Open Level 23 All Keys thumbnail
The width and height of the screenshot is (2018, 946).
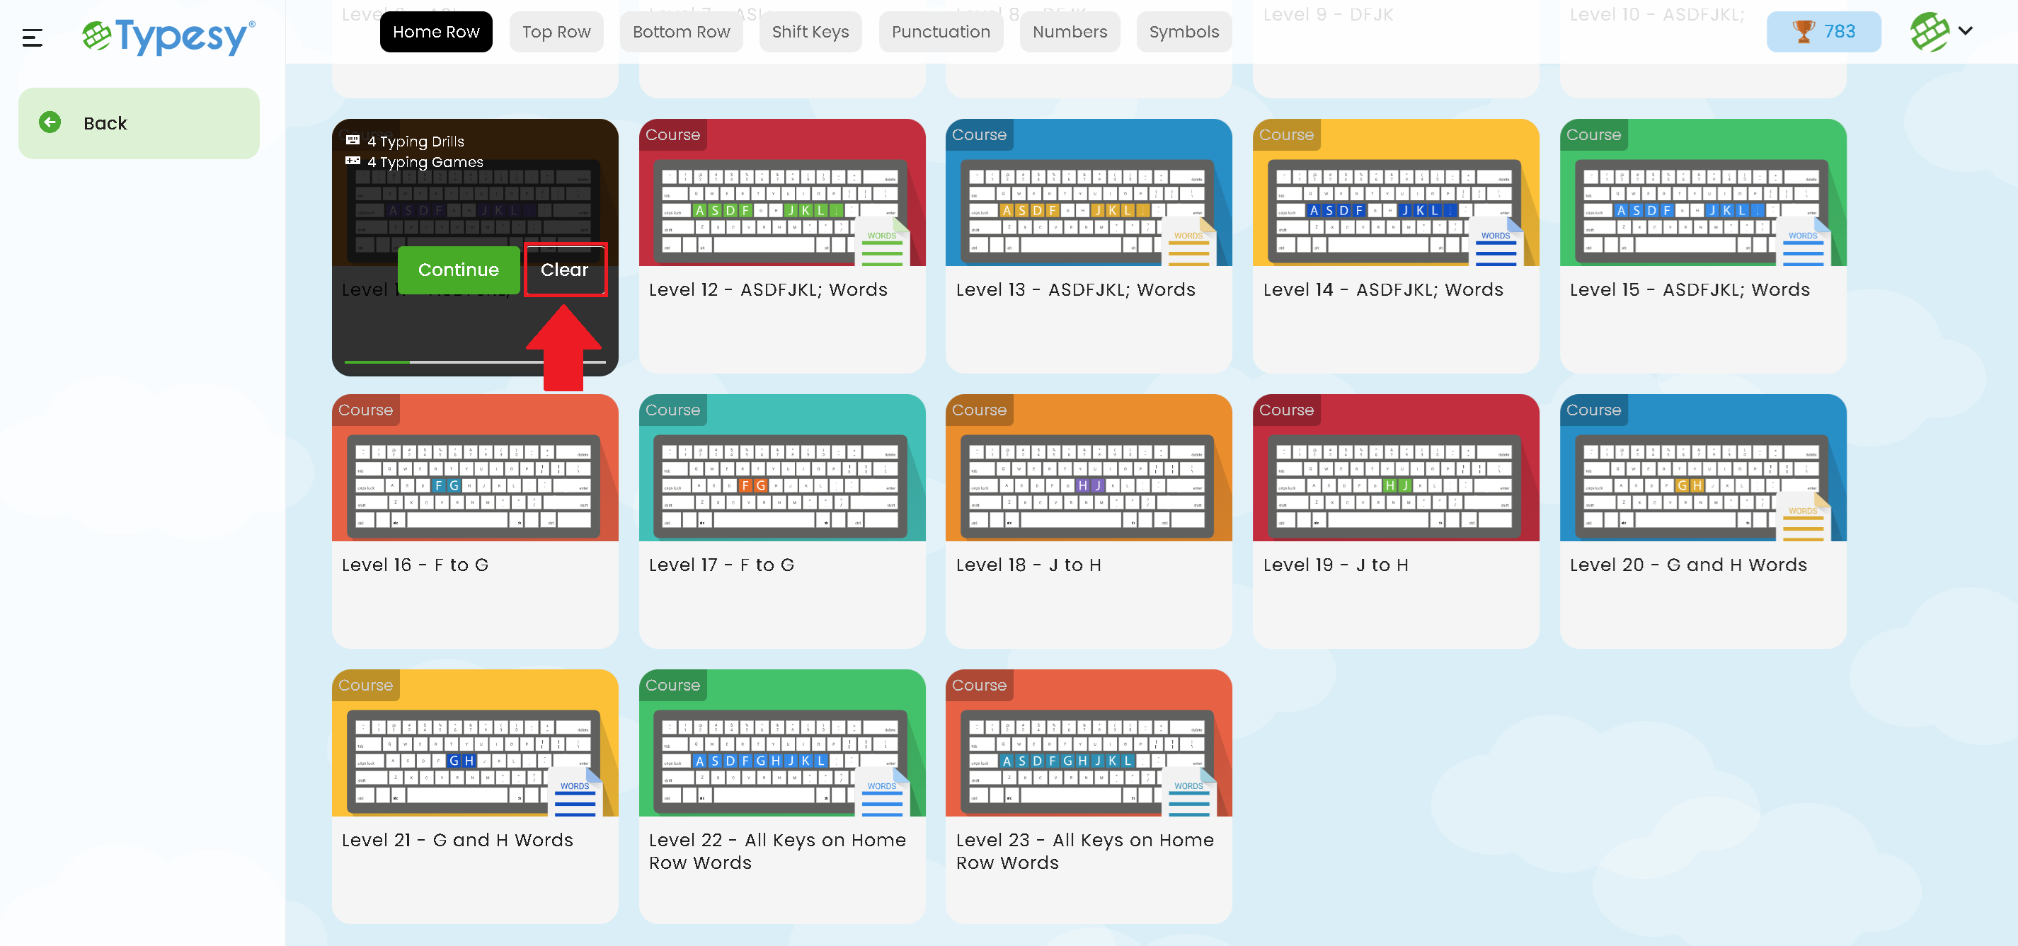click(1088, 742)
